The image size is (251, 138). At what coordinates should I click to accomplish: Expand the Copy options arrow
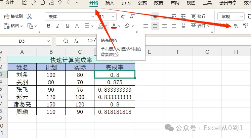pyautogui.click(x=36, y=26)
